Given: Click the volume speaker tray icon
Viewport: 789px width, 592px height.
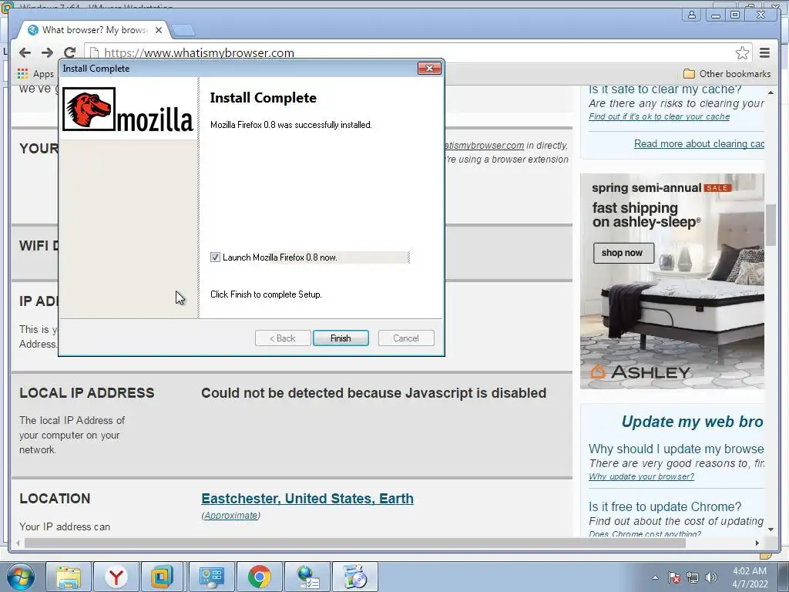Looking at the screenshot, I should click(x=711, y=577).
